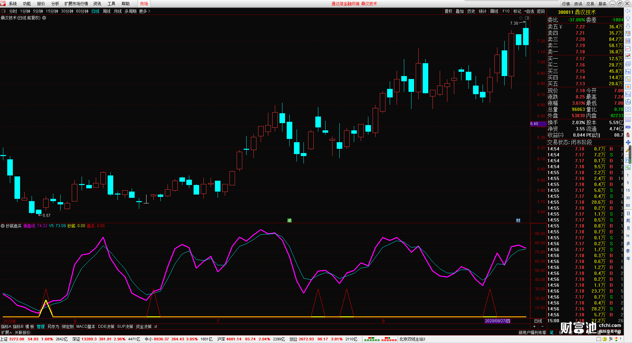This screenshot has width=632, height=343.
Task: Click the wavy lines indicator sidebar icon
Action: (628, 119)
